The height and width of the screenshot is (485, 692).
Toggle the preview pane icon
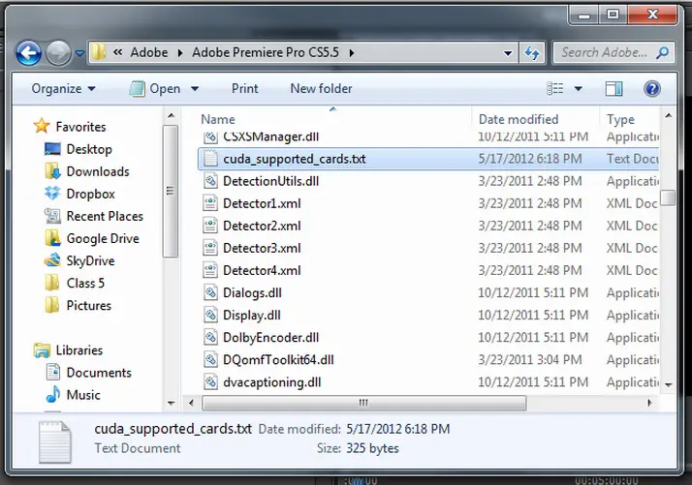coord(613,89)
